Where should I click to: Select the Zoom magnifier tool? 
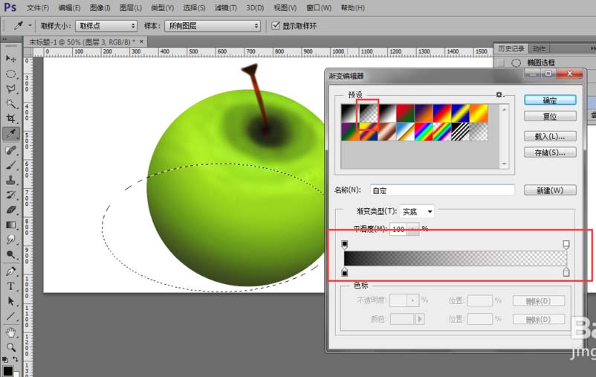(x=10, y=347)
